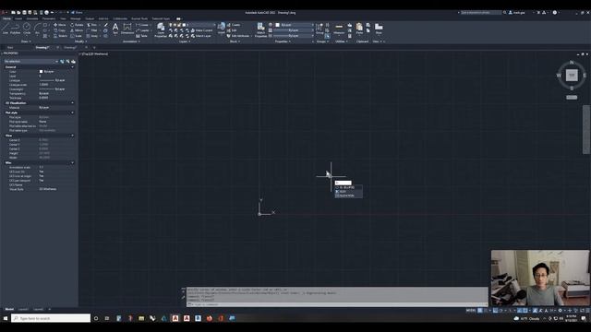Click the help search field in title bar
The image size is (591, 332).
click(x=481, y=12)
